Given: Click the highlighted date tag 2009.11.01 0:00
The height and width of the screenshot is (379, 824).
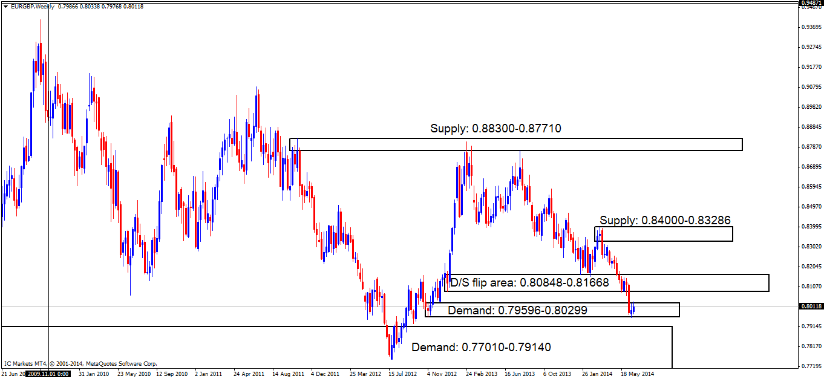Looking at the screenshot, I should tap(48, 374).
